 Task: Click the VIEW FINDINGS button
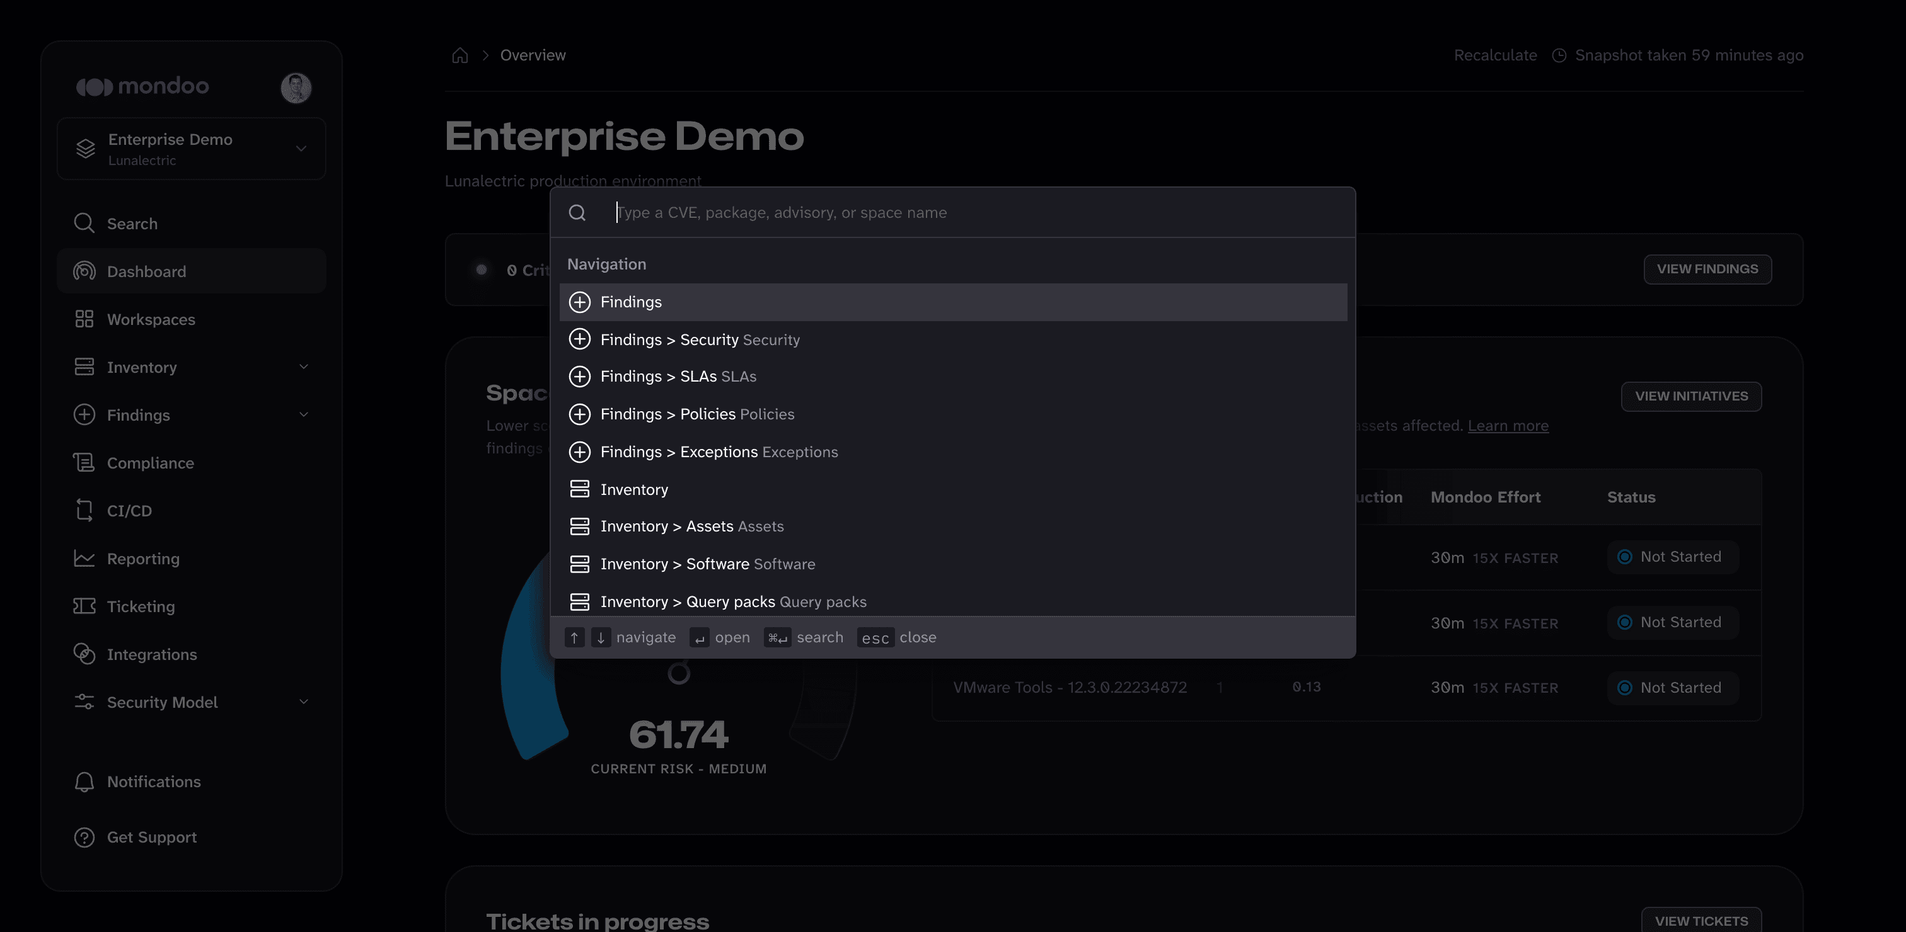pos(1707,270)
